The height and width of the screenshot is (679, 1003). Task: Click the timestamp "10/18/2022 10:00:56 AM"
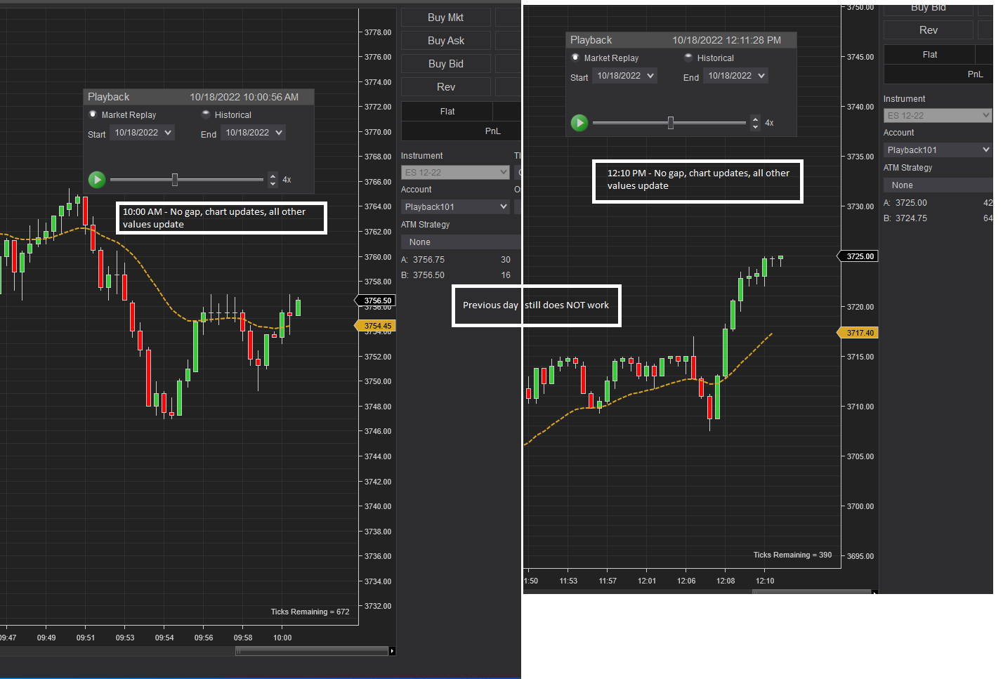click(x=244, y=97)
